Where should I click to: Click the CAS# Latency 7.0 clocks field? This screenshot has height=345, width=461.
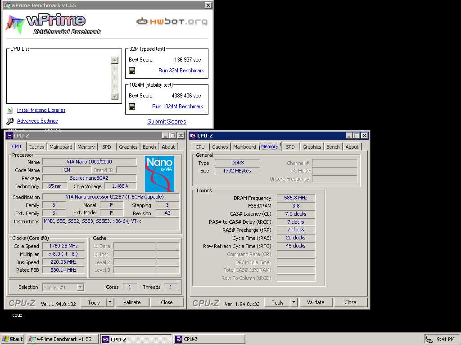296,214
